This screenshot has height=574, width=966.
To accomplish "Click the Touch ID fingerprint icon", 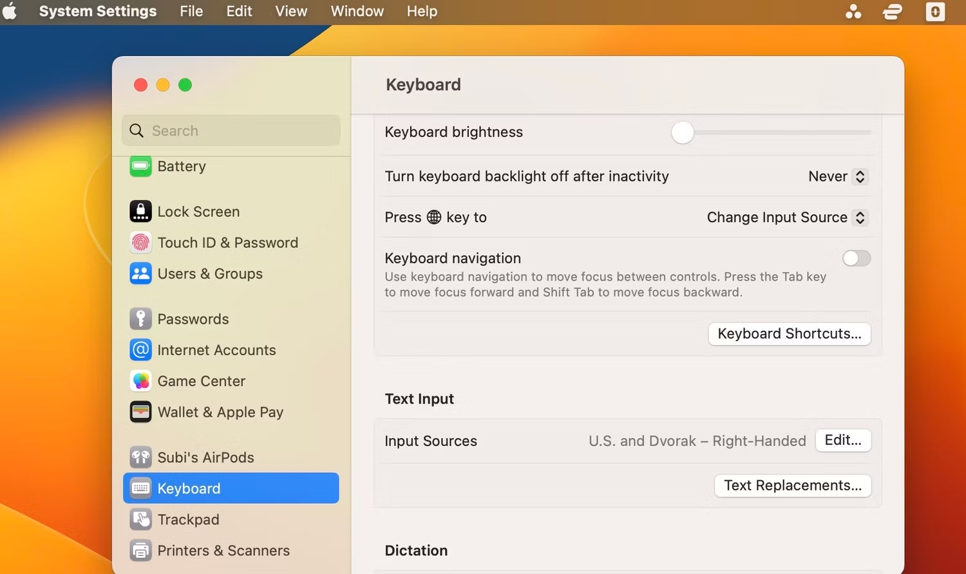I will (140, 243).
